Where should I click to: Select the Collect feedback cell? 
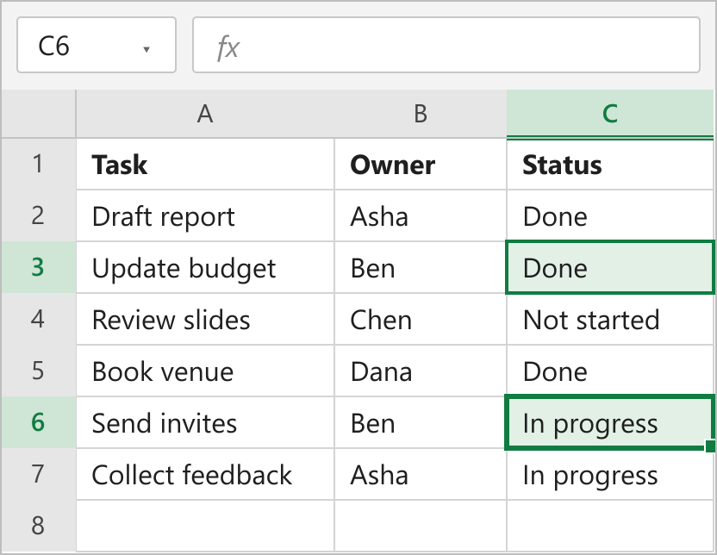[x=205, y=474]
